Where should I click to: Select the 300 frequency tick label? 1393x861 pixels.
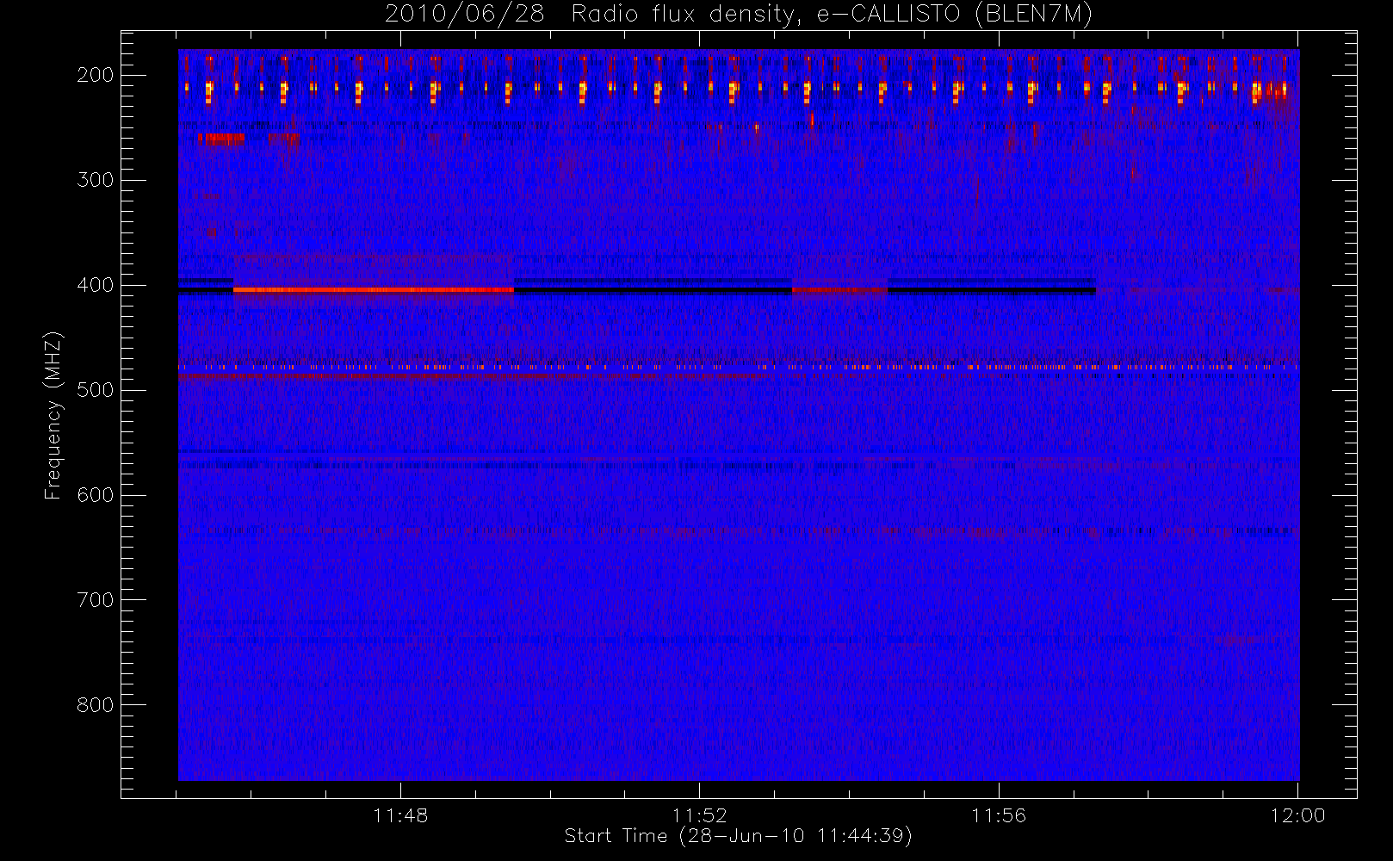(x=96, y=180)
